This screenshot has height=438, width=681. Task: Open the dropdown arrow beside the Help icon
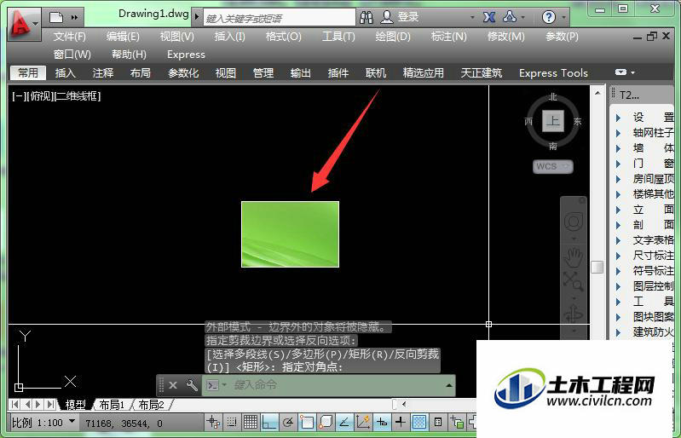coord(563,18)
